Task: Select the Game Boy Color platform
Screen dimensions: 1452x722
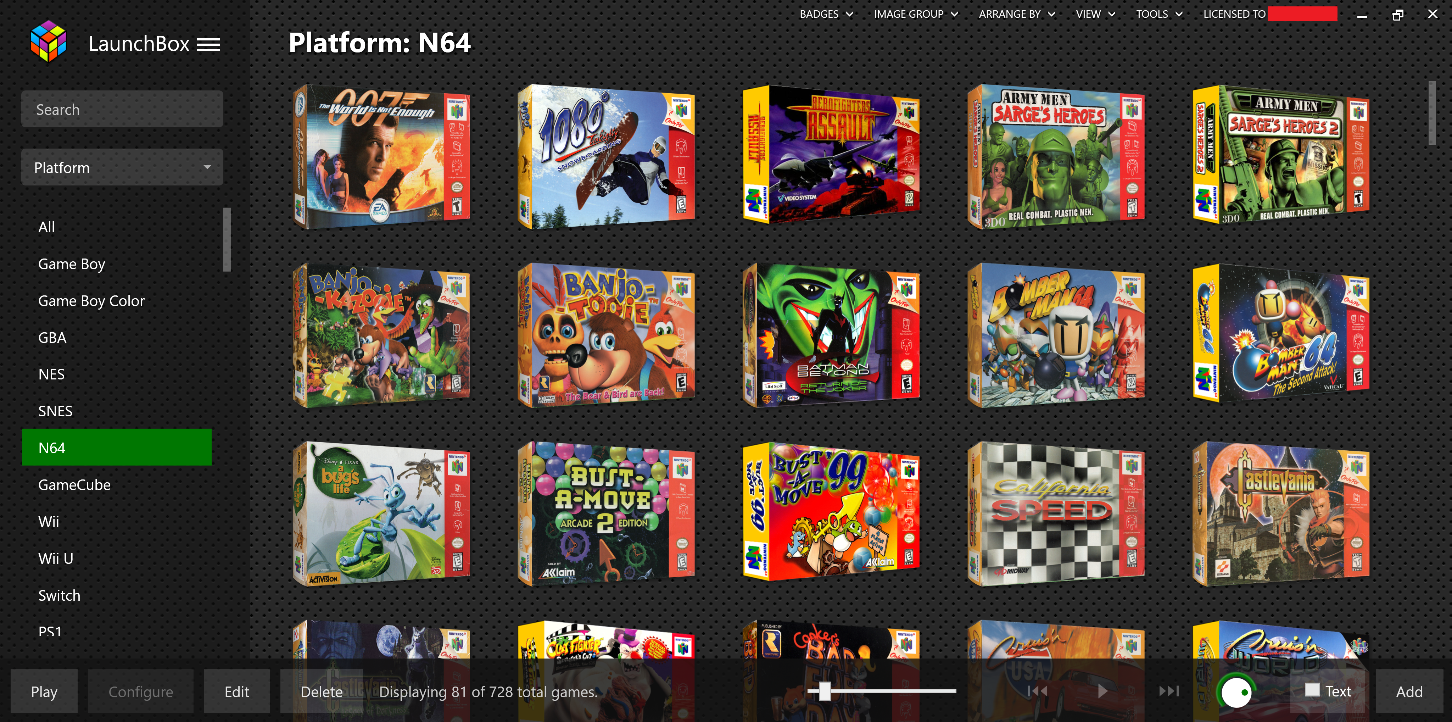Action: tap(117, 301)
